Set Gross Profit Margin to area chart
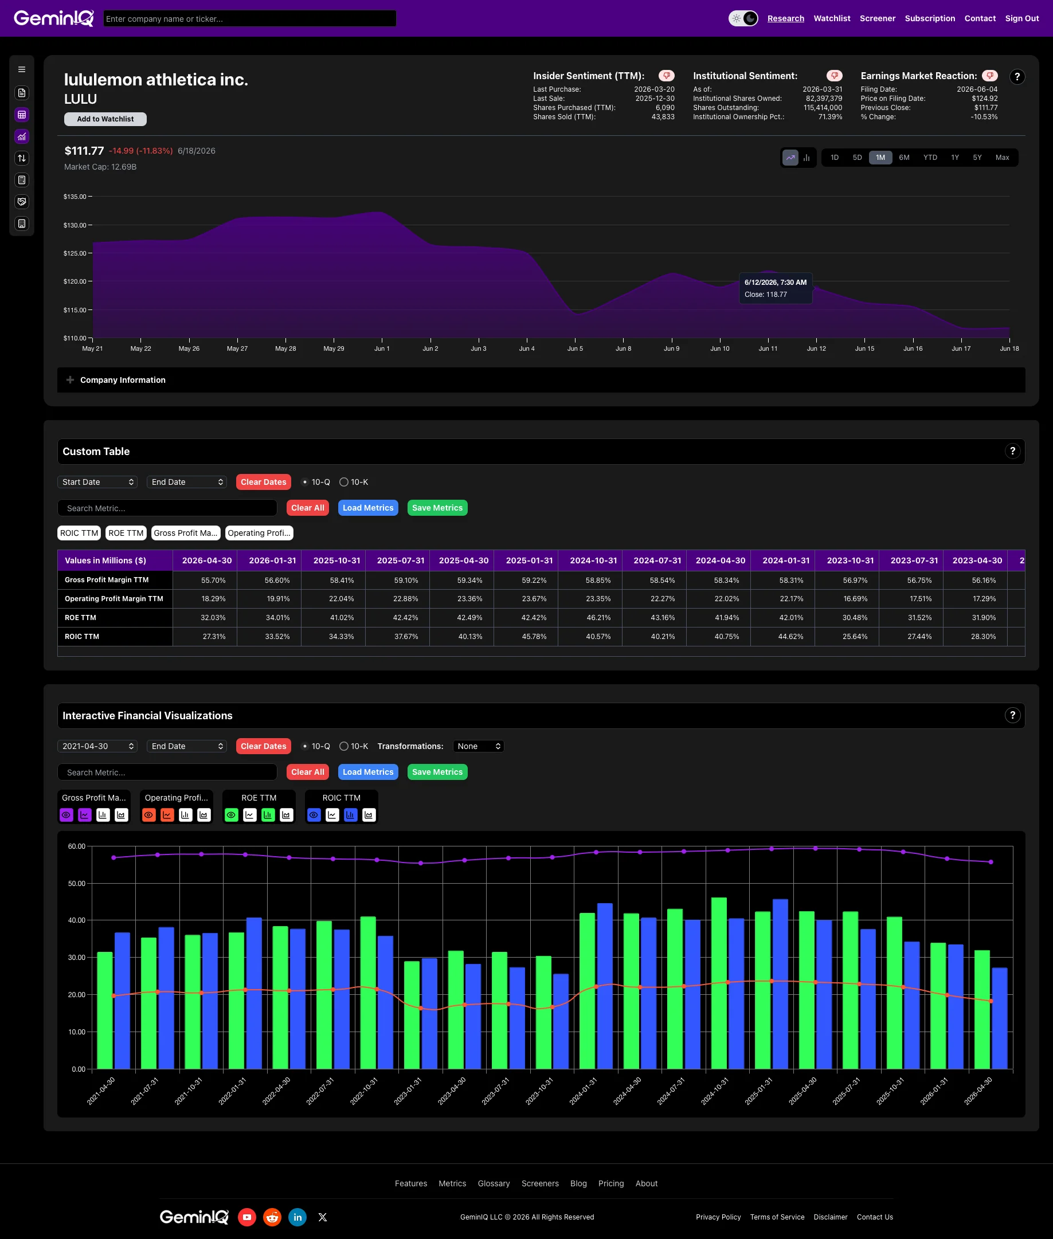 point(122,815)
